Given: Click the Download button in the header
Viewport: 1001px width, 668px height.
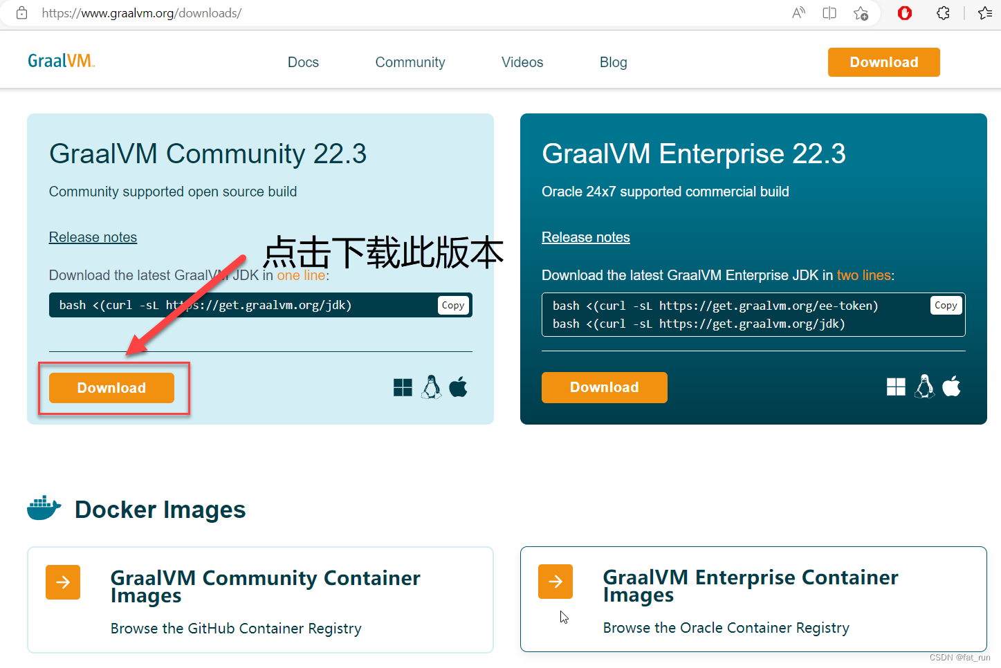Looking at the screenshot, I should tap(884, 62).
